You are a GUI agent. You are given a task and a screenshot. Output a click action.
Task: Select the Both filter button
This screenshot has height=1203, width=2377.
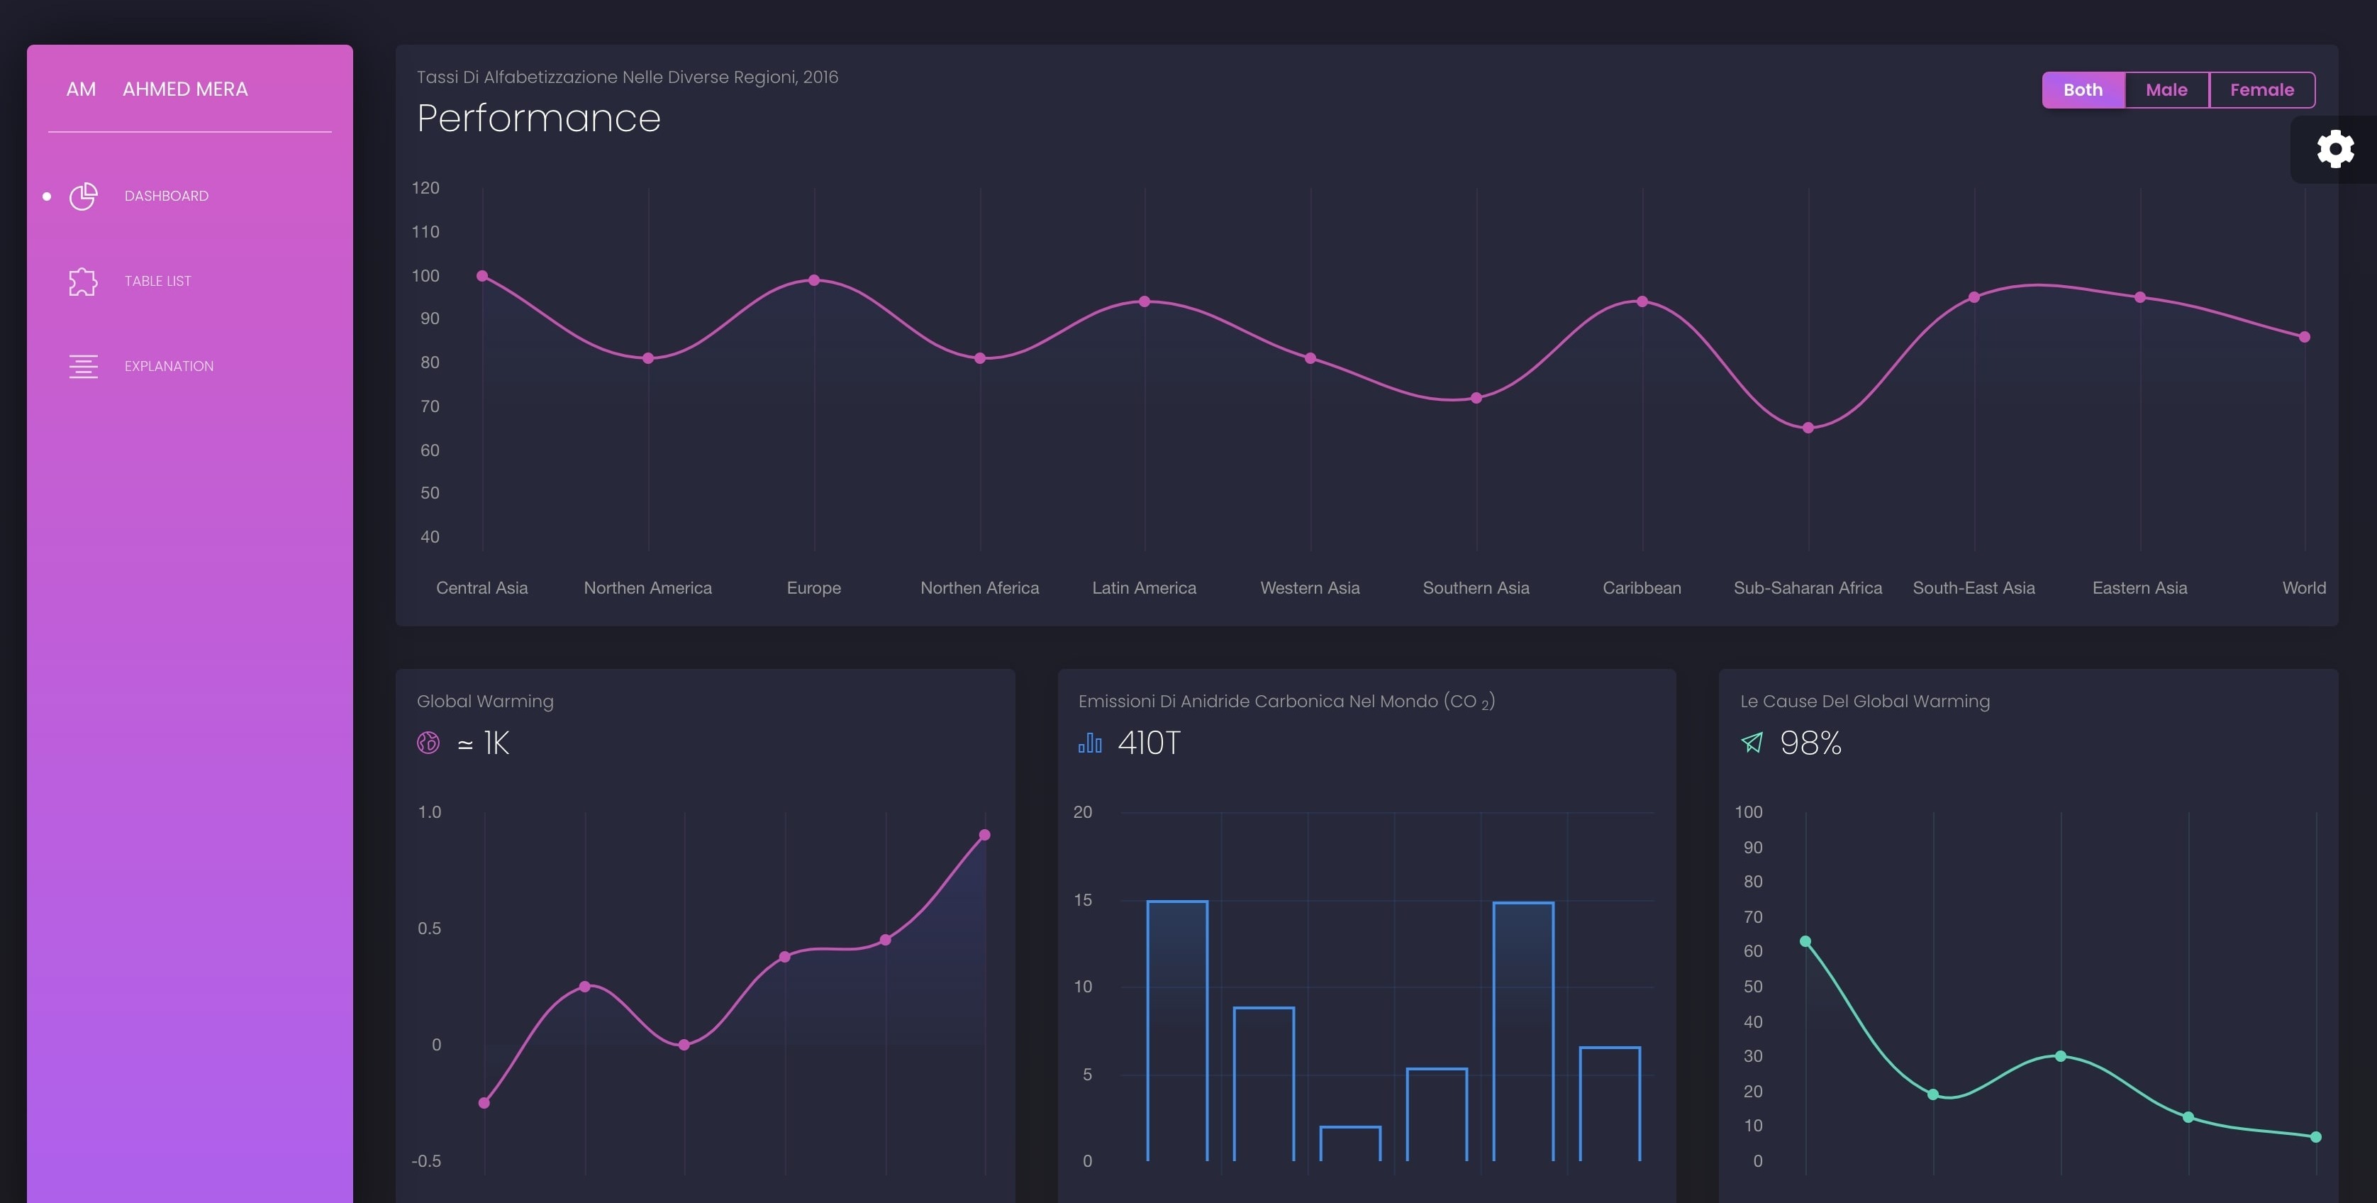pos(2083,89)
